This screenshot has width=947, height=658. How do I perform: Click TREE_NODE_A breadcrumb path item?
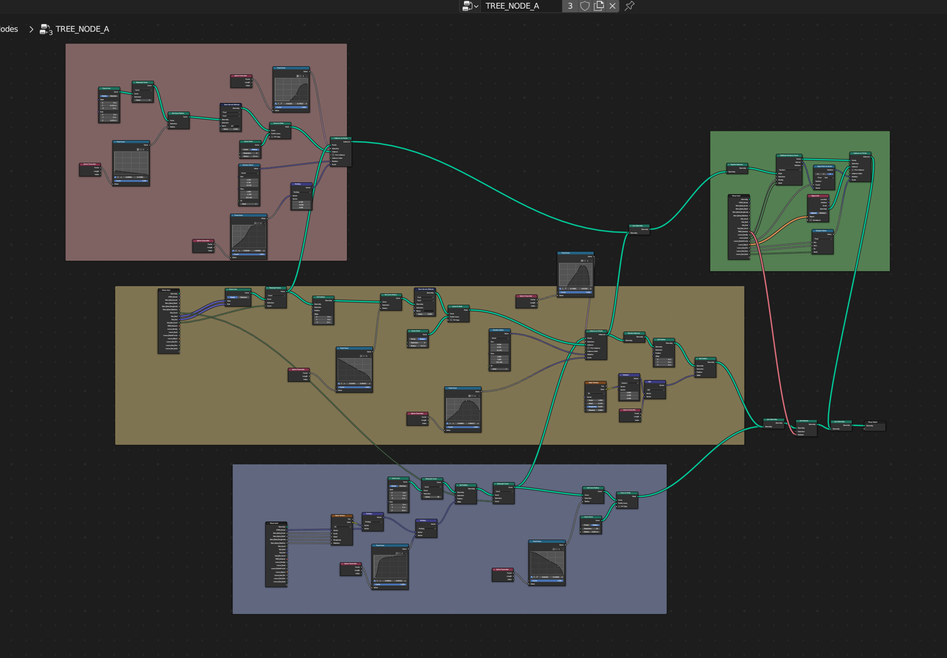coord(82,29)
